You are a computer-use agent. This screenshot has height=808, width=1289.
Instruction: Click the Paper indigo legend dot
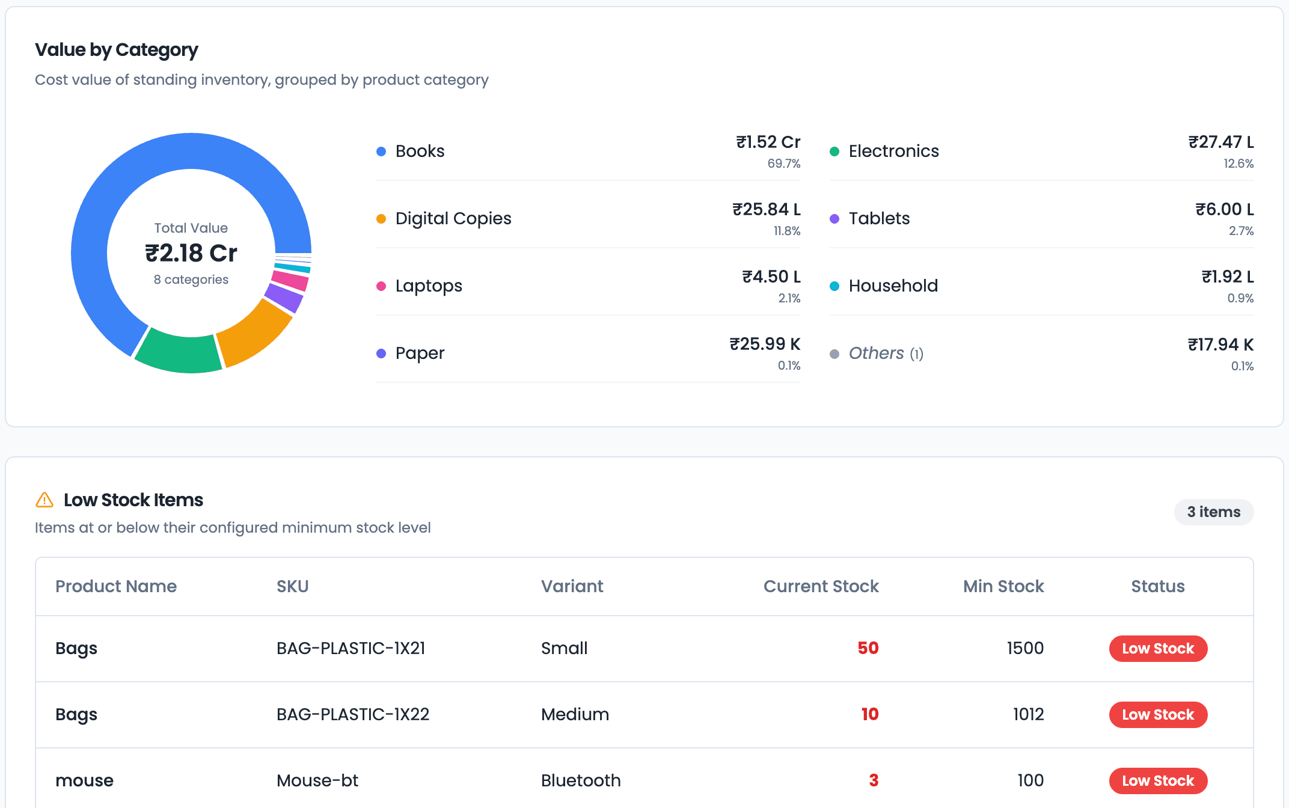pyautogui.click(x=381, y=353)
